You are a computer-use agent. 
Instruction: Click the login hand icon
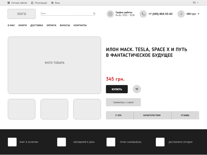click(52, 3)
